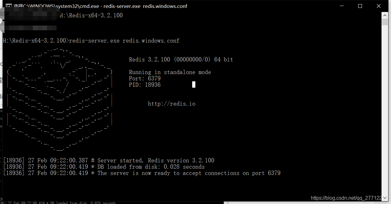This screenshot has height=204, width=391.
Task: Close the cmd.exe window
Action: (379, 6)
